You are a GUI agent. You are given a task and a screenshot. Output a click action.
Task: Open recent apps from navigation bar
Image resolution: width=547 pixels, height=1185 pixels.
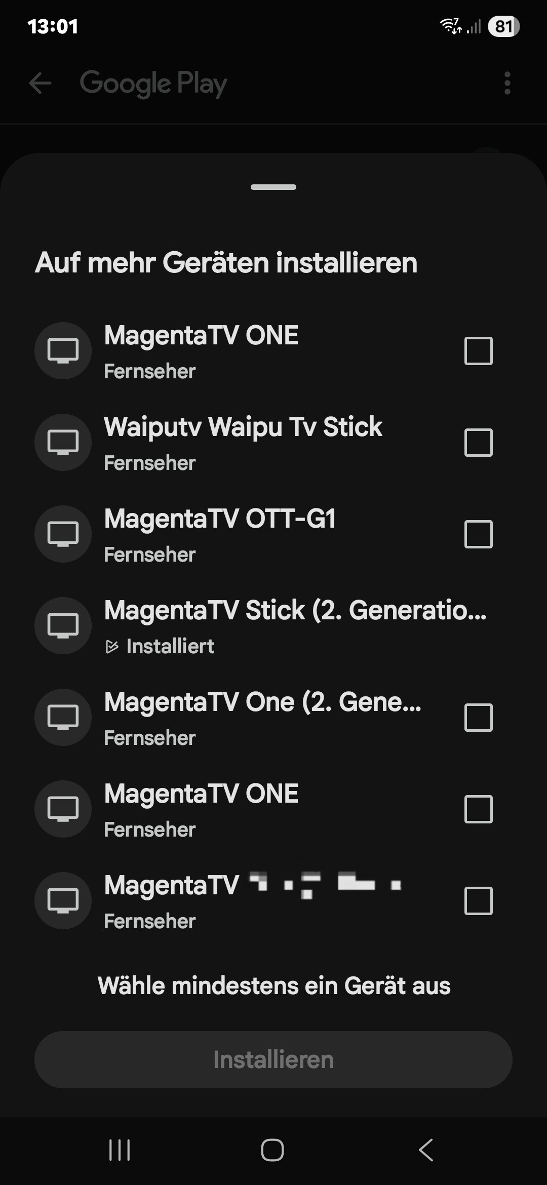pos(120,1150)
